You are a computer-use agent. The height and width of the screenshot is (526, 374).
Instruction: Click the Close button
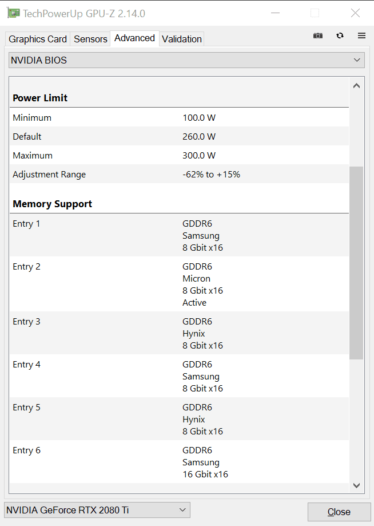tap(339, 512)
